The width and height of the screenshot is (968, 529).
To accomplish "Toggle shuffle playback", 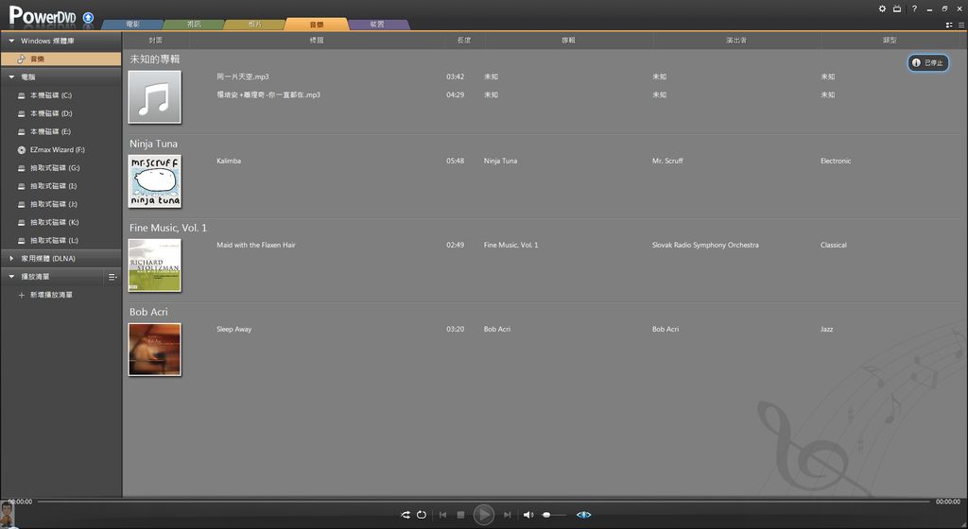I will point(406,515).
